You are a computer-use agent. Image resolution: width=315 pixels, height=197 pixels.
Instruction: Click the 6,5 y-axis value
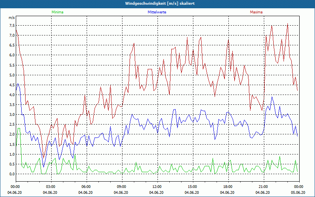pyautogui.click(x=12, y=45)
